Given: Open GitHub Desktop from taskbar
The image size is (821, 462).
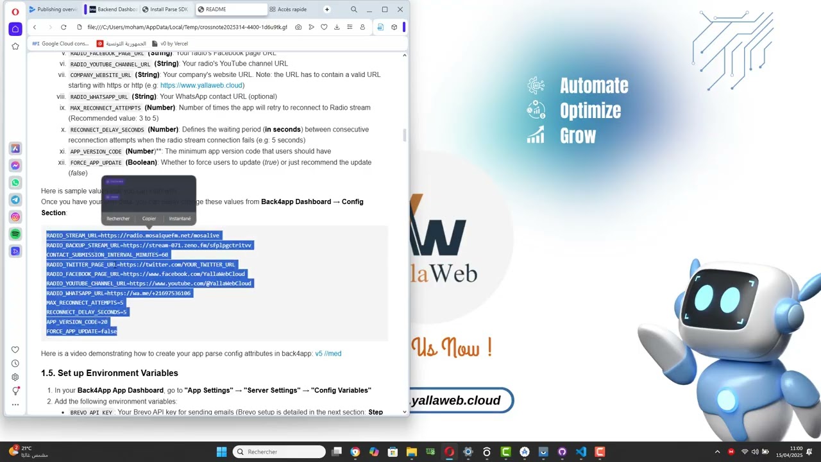Looking at the screenshot, I should 562,452.
